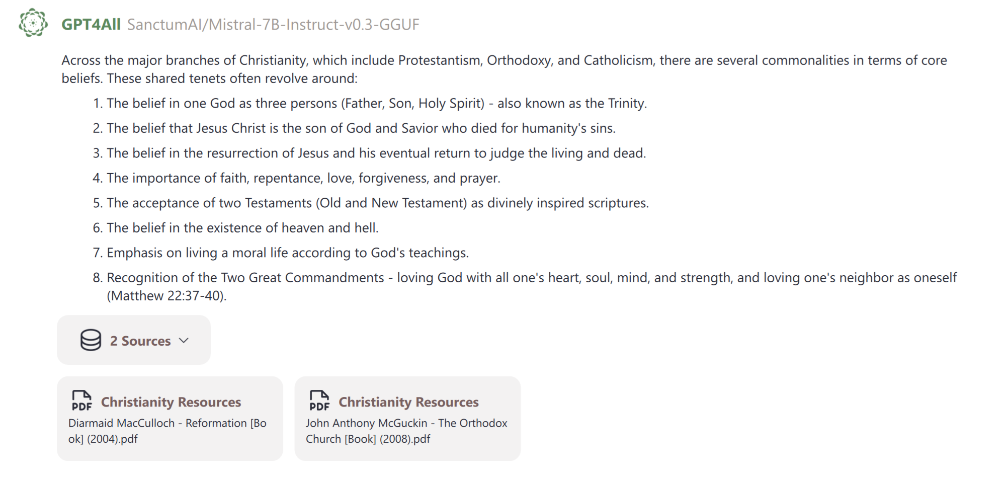Viewport: 1005px width, 478px height.
Task: Click list item 6 about heaven and hell
Action: 242,228
